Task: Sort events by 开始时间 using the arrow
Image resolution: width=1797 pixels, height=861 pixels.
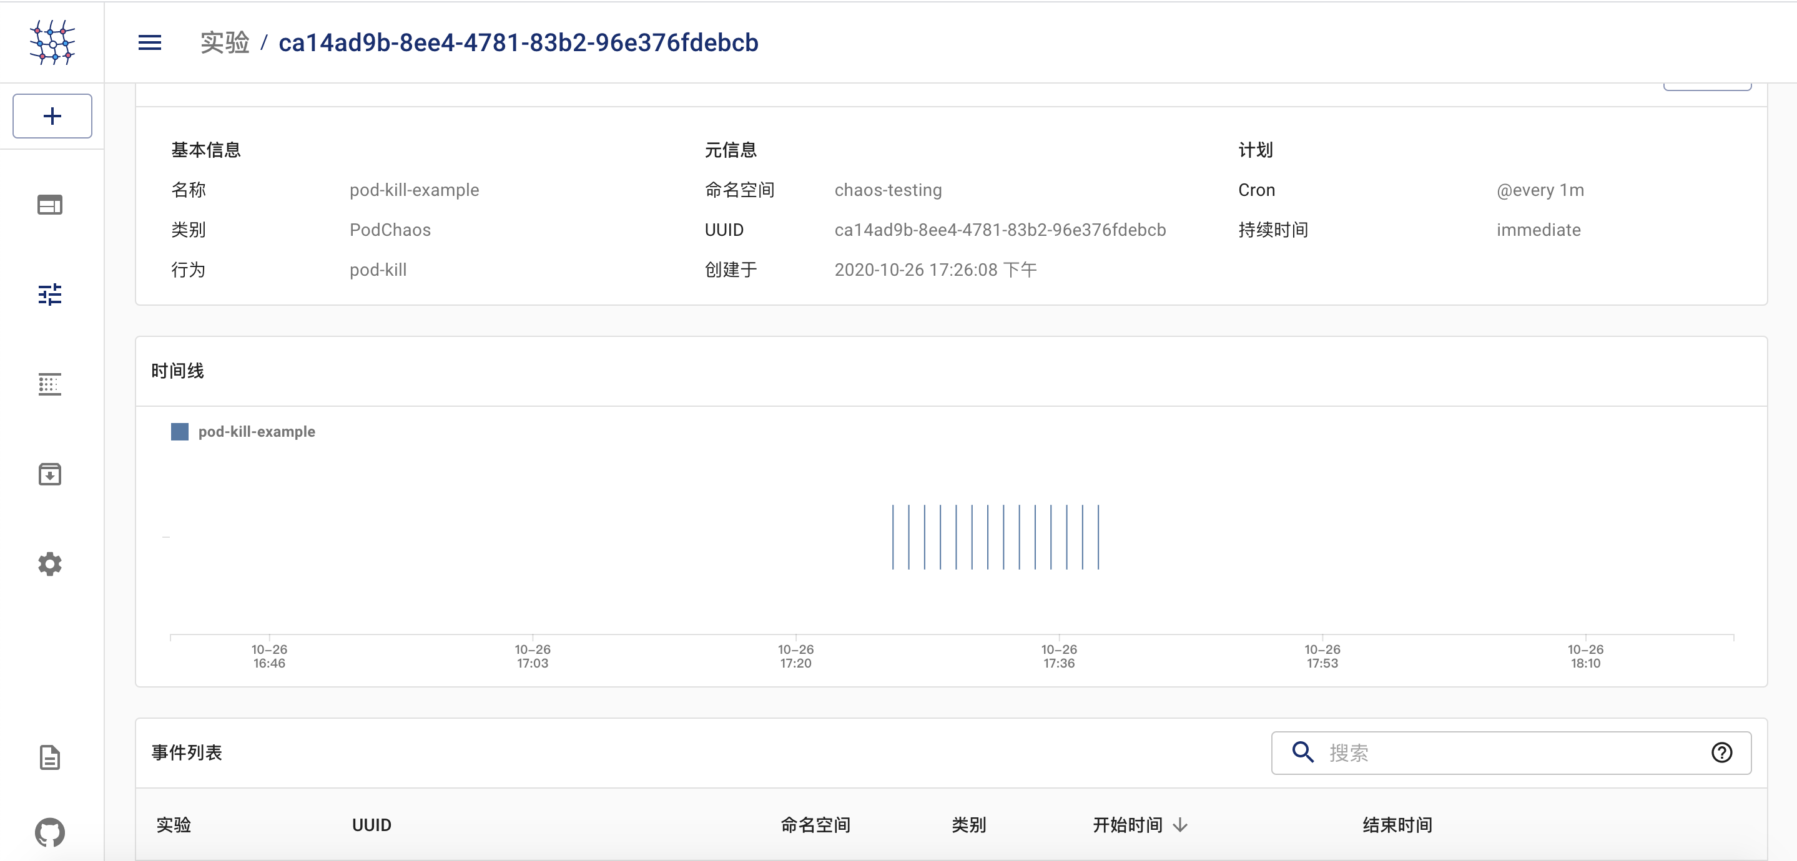Action: point(1179,825)
